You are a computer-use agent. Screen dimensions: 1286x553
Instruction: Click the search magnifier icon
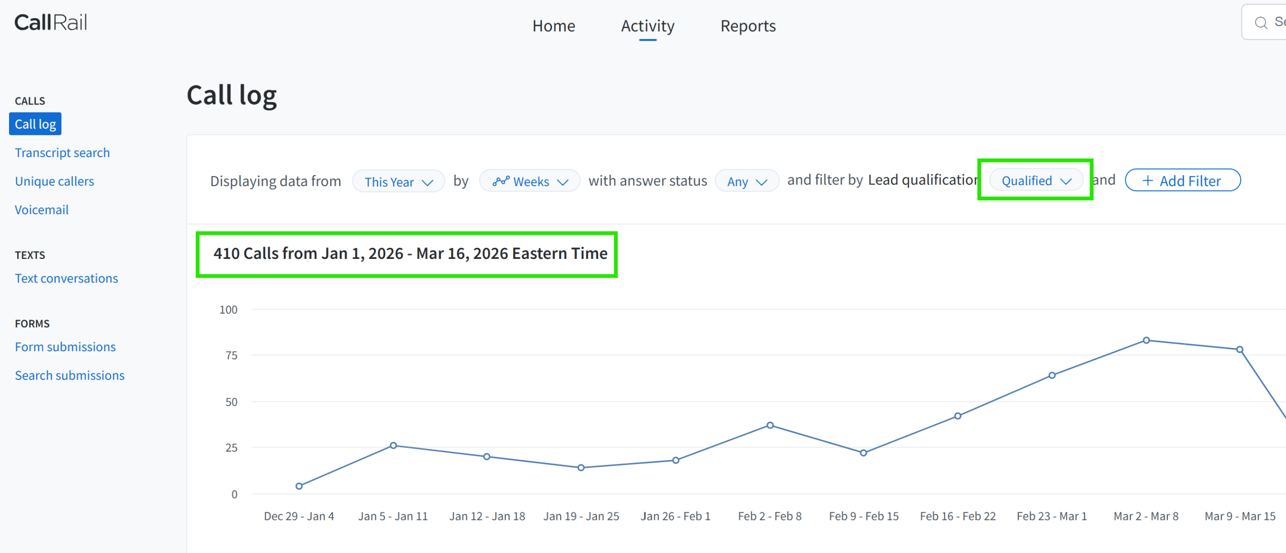1261,23
